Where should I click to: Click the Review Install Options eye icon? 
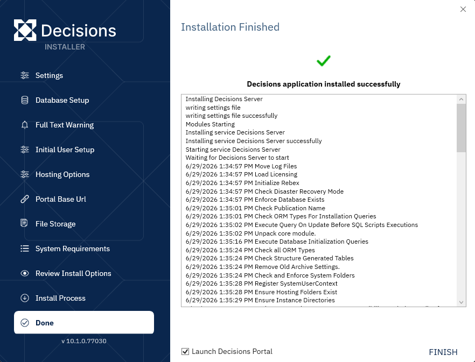pyautogui.click(x=25, y=273)
